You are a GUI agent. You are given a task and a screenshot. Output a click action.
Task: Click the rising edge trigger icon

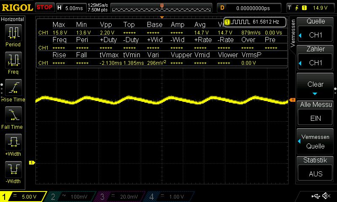(x=297, y=8)
